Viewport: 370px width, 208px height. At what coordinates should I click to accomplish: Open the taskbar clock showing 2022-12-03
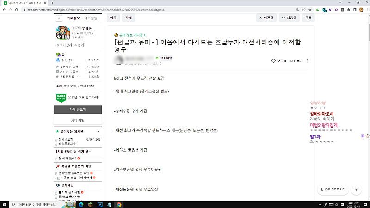click(x=354, y=205)
